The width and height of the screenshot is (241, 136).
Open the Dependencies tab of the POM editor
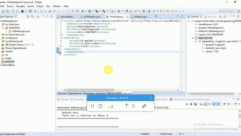(x=75, y=93)
